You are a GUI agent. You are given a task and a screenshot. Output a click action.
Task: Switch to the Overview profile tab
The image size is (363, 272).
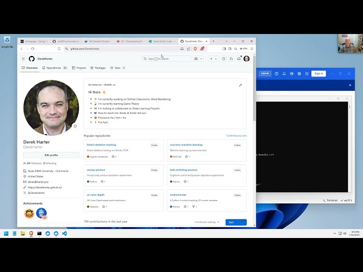29,68
